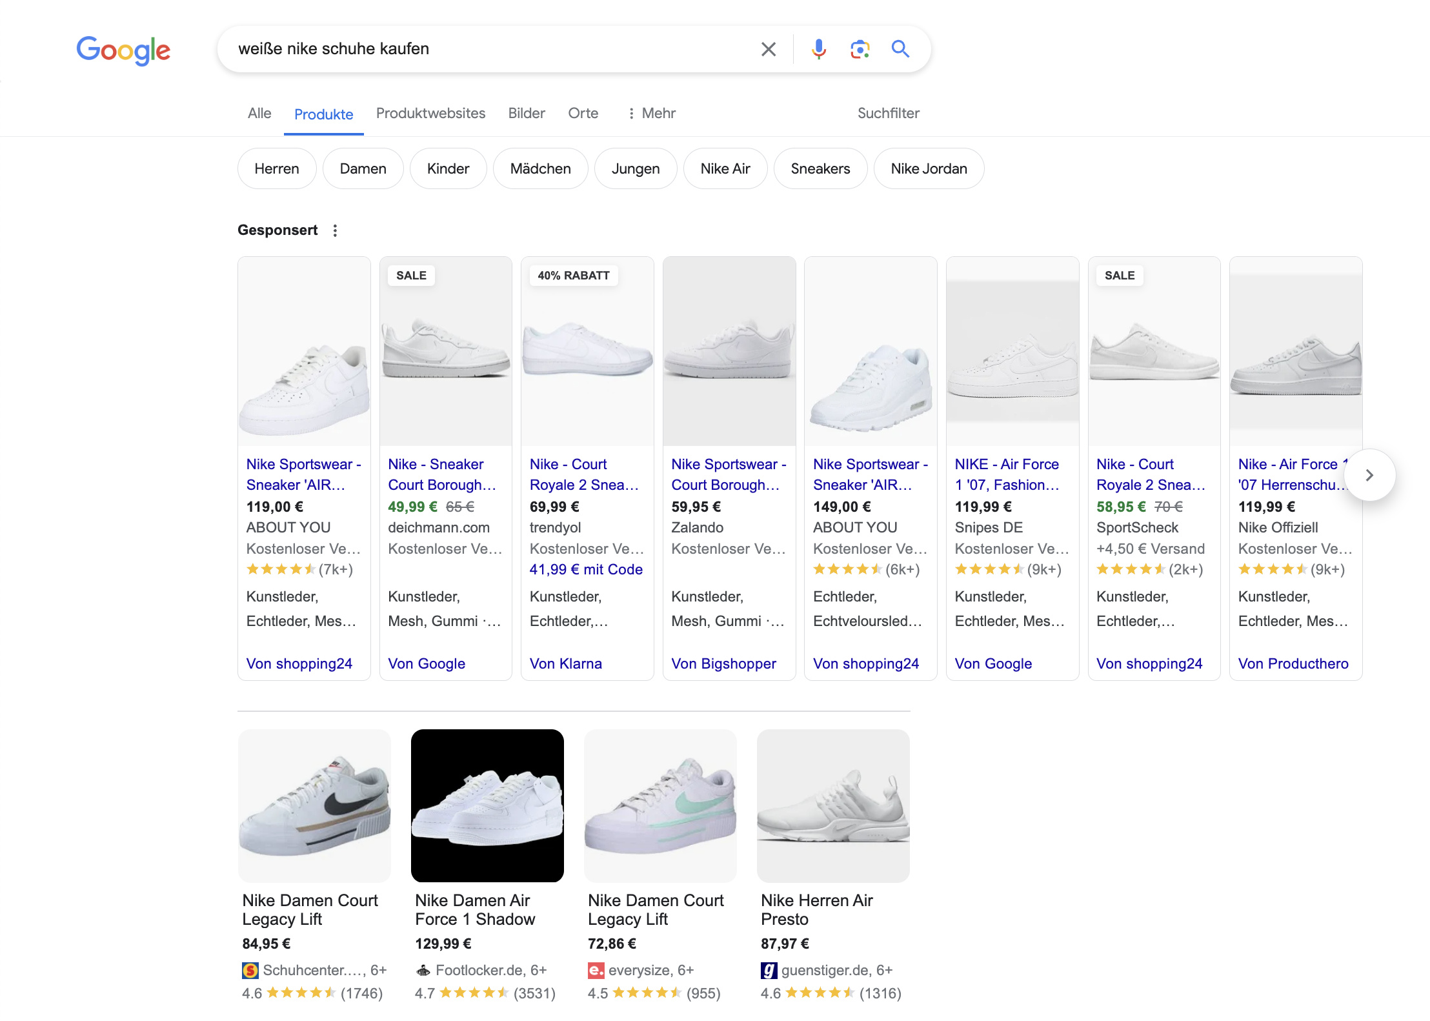Viewport: 1430px width, 1021px height.
Task: Click the SALE badge on SportScheck card
Action: pos(1120,276)
